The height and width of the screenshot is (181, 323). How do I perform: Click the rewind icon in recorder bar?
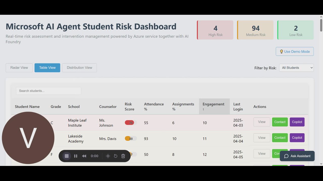click(84, 156)
